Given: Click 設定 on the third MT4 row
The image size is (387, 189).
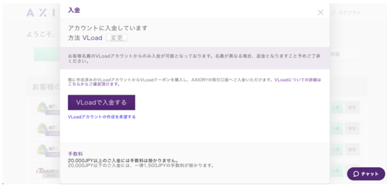Looking at the screenshot, I should tap(352, 149).
